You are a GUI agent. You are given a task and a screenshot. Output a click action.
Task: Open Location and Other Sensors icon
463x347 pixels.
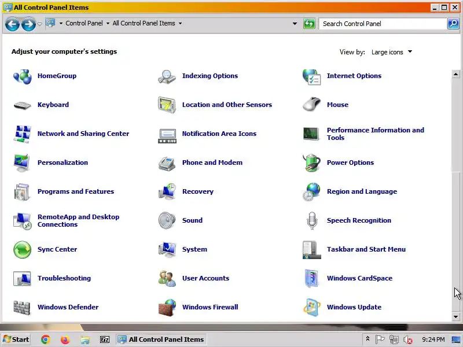[x=167, y=105]
